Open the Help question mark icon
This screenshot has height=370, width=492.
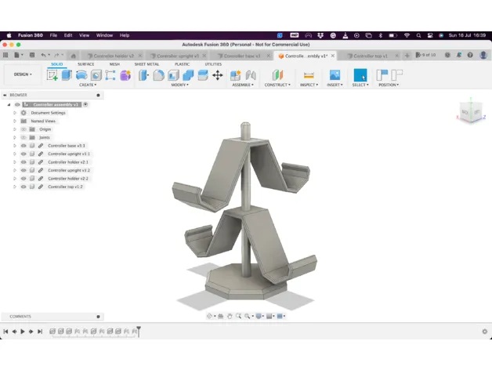click(x=470, y=56)
